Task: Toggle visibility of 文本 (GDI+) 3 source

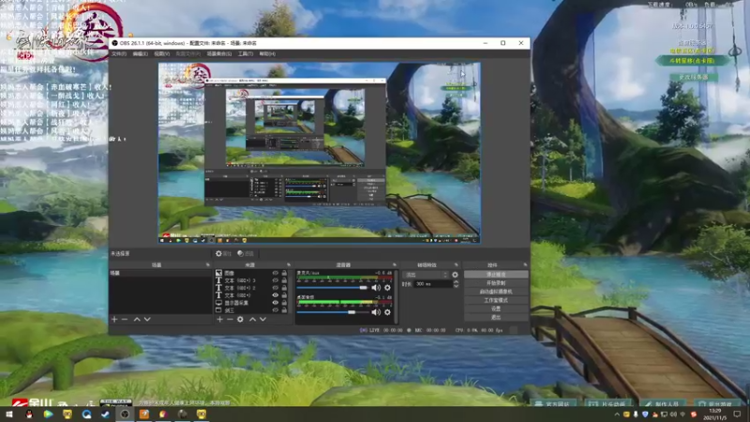Action: coord(275,280)
